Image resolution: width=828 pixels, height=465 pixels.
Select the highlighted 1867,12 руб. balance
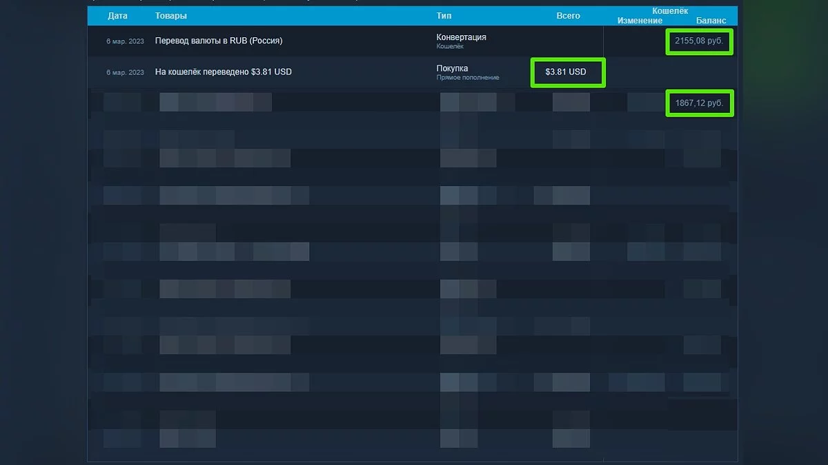(x=699, y=103)
